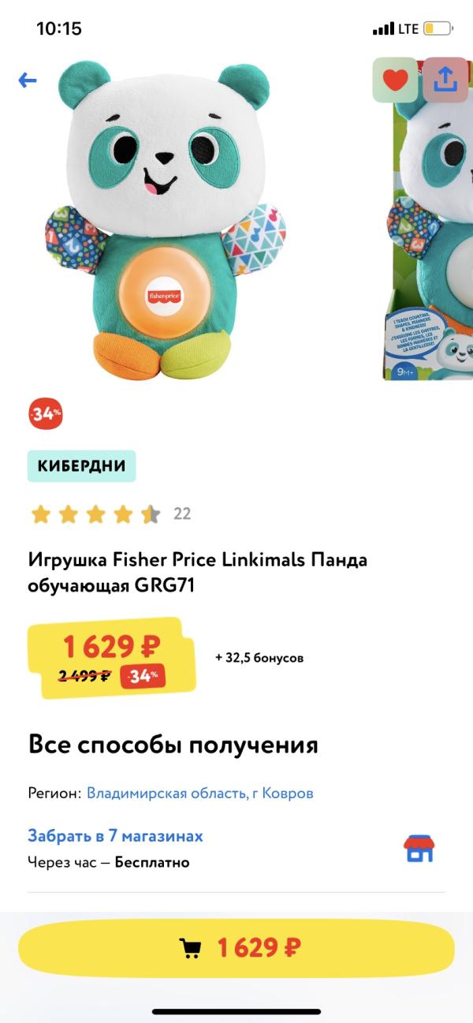Tap the store pickup shop icon
This screenshot has height=1023, width=473.
419,849
